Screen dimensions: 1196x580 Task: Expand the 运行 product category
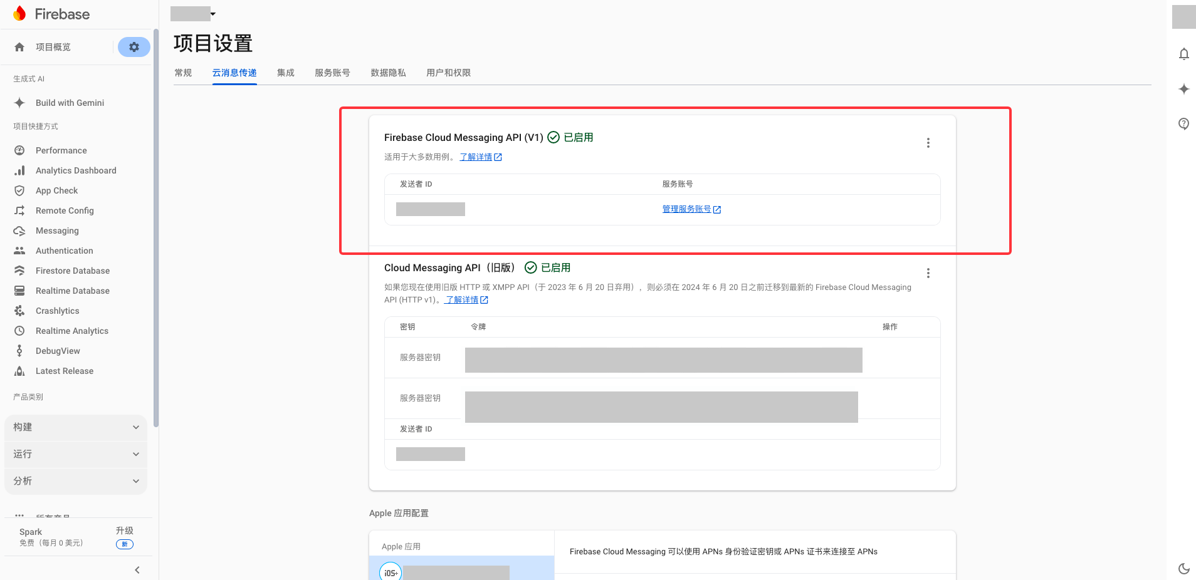coord(76,454)
